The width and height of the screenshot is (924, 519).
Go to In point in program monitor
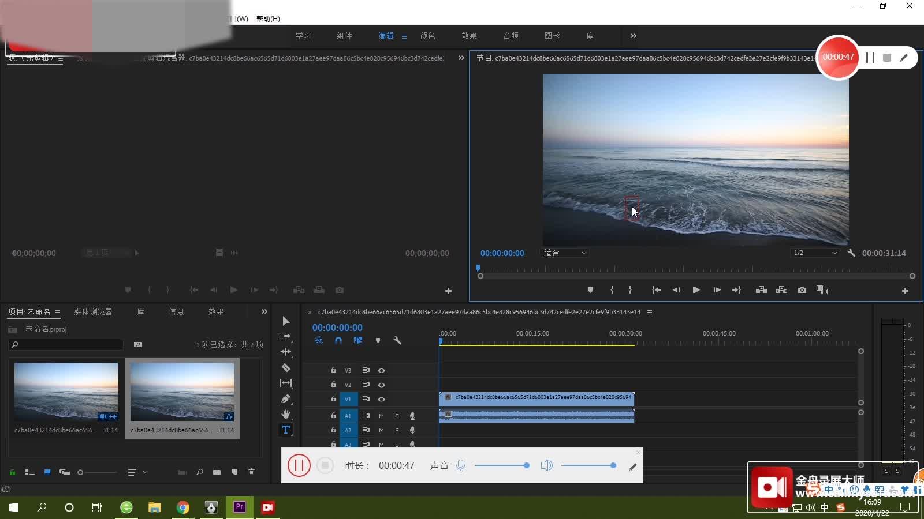coord(657,290)
